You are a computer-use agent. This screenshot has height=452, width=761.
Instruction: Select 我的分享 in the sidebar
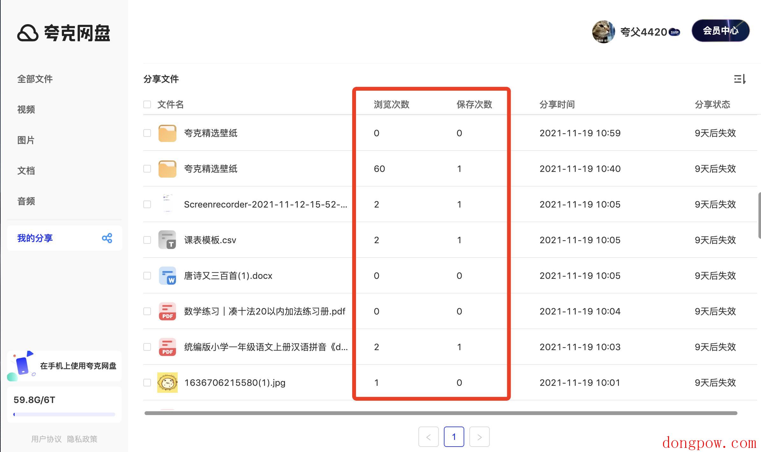click(65, 238)
